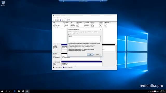The image size is (166, 93).
Task: Click the last toolbar icon in Disk Management
Action: 69,20
